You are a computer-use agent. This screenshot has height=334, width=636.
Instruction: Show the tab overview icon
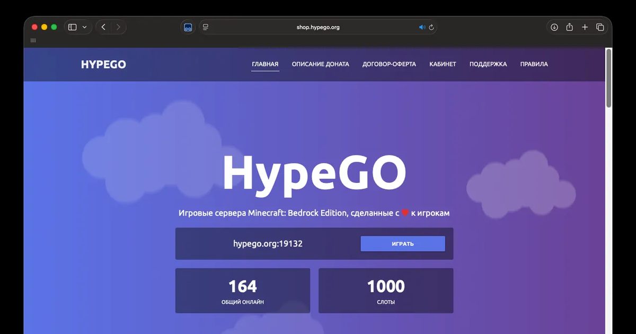pyautogui.click(x=600, y=27)
